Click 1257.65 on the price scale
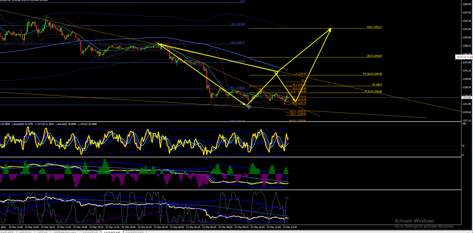The height and width of the screenshot is (233, 473). tap(467, 13)
